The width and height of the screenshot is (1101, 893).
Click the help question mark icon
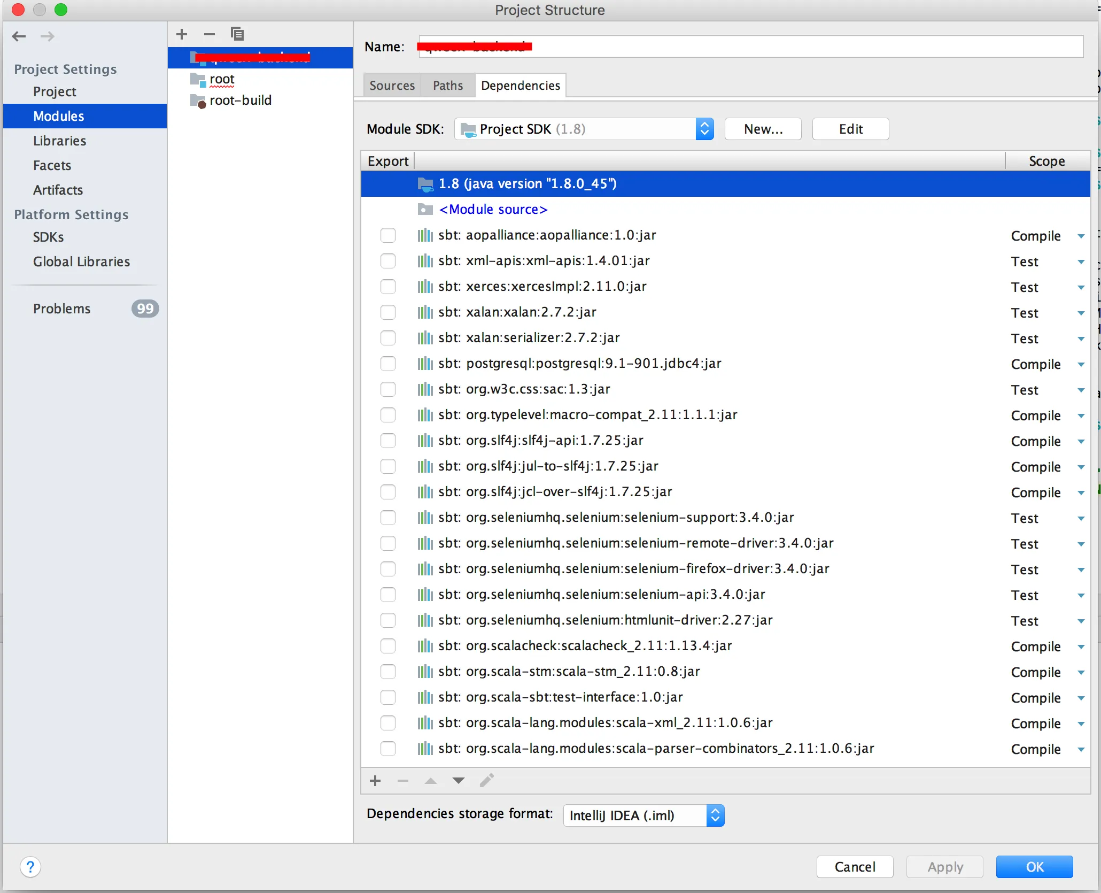click(x=30, y=867)
